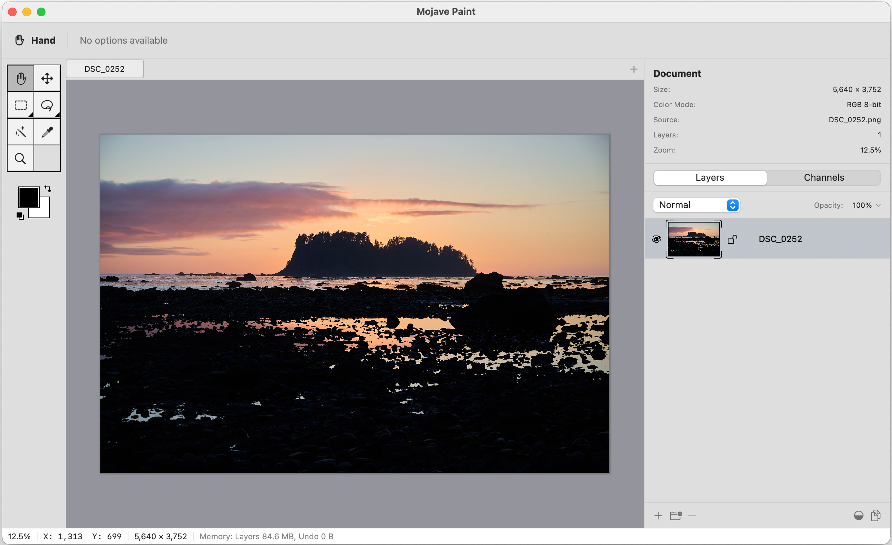This screenshot has width=892, height=545.
Task: Open a new document tab with the plus button
Action: [x=634, y=69]
